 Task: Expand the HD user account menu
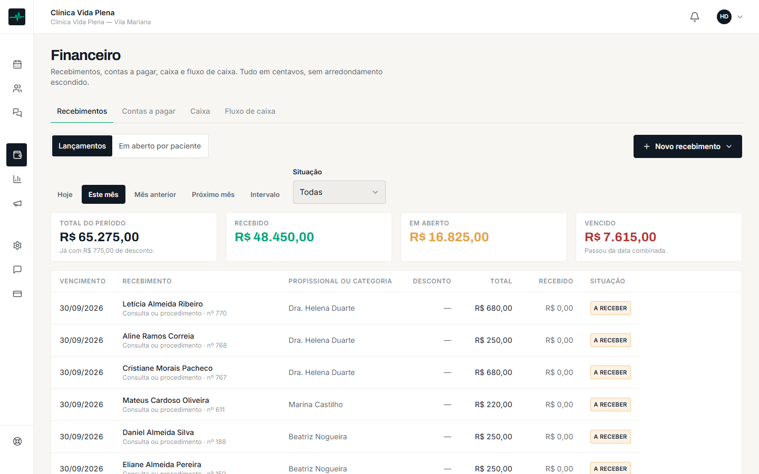coord(730,17)
